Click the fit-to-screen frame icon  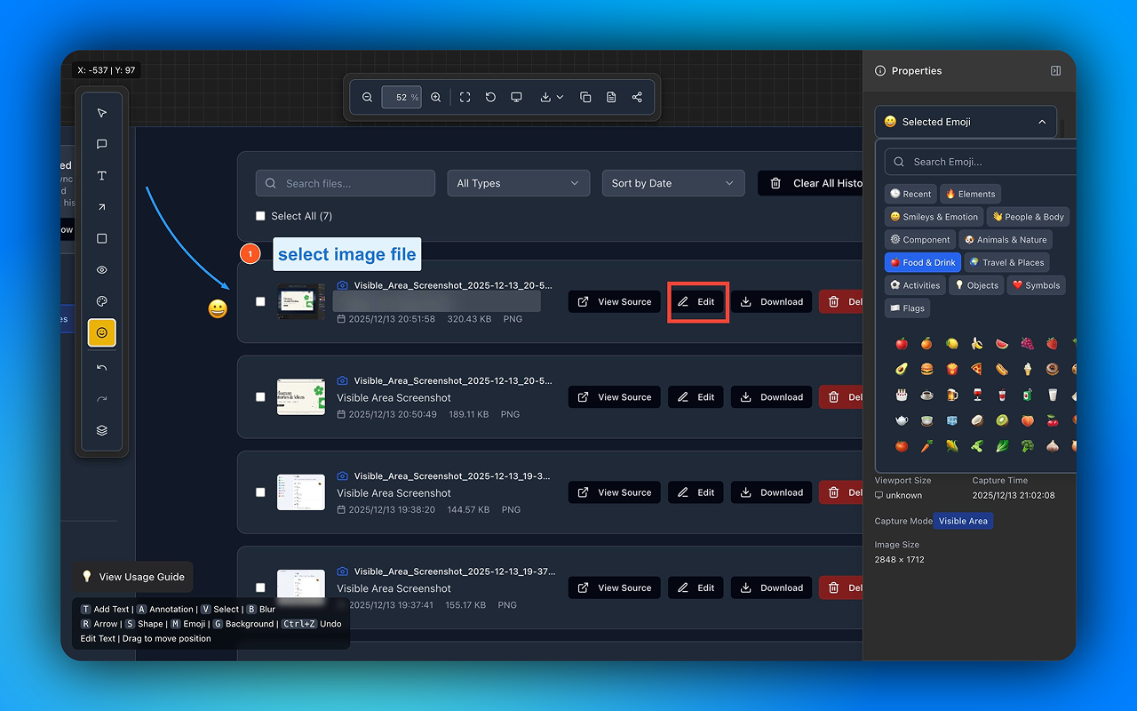(x=465, y=97)
